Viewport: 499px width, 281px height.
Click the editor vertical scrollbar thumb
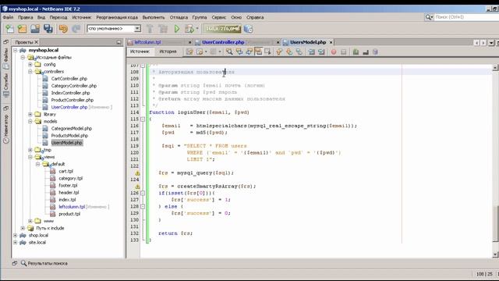495,224
